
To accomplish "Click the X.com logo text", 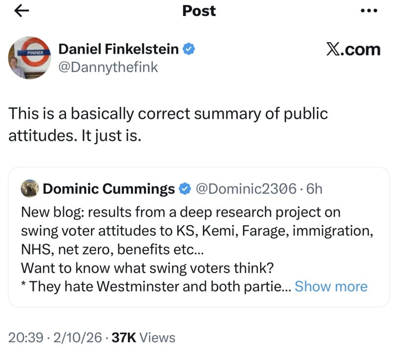I will (x=353, y=49).
